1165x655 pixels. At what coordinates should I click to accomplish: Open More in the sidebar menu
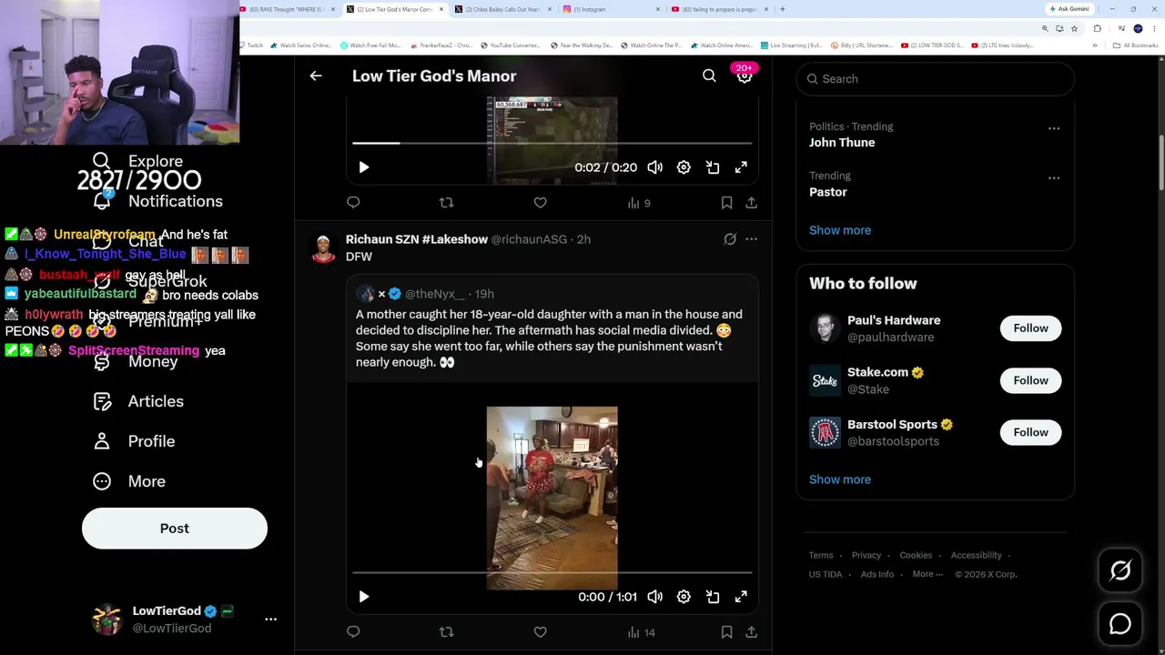(x=128, y=481)
